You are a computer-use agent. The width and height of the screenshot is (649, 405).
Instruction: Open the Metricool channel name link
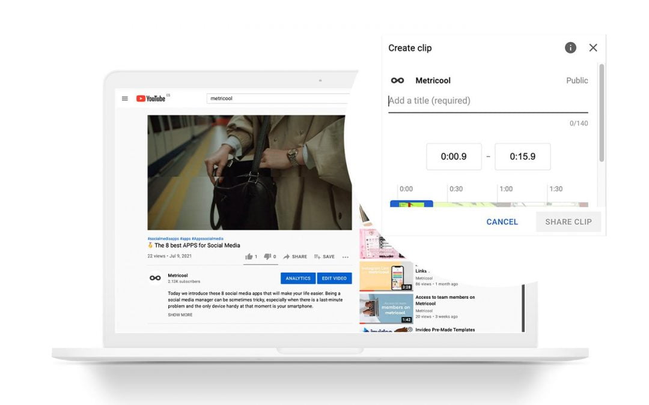177,275
